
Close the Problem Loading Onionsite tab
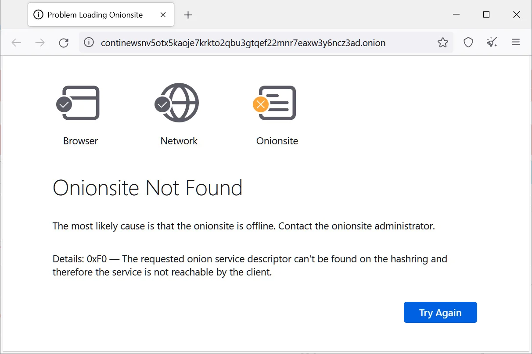(x=163, y=15)
